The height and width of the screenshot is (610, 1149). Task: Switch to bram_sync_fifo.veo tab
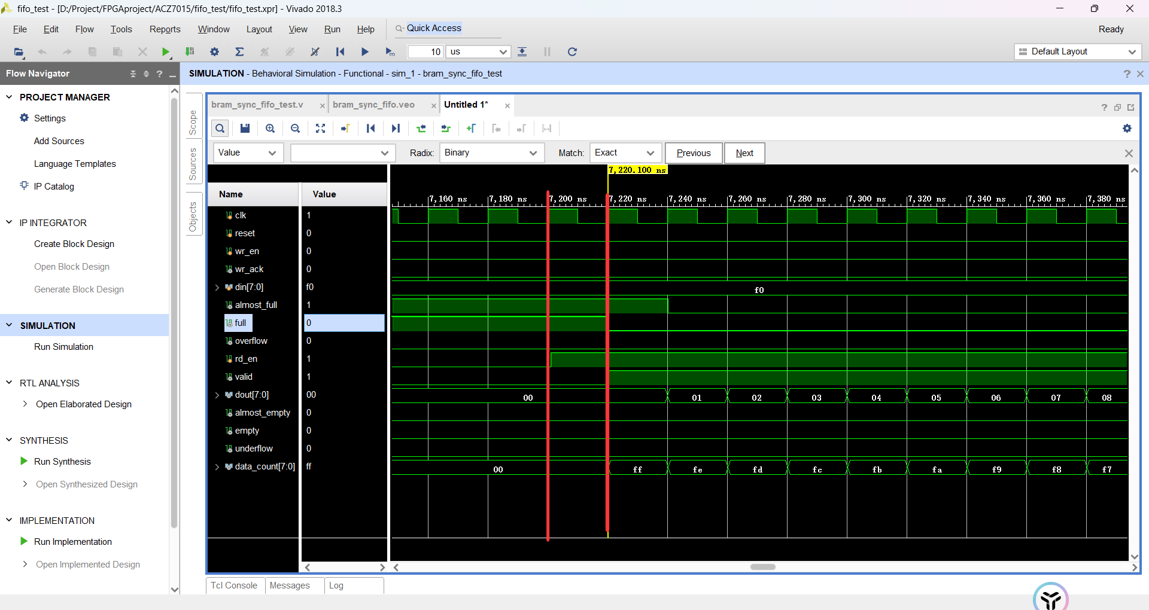pyautogui.click(x=373, y=105)
